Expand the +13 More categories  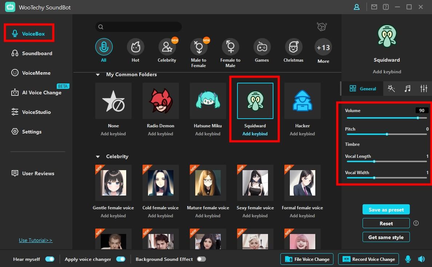pyautogui.click(x=323, y=48)
